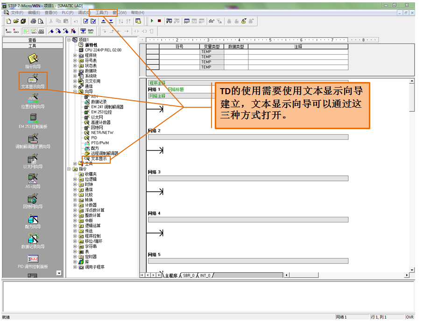
Task: Click the 工具 navigation bar button
Action: [33, 46]
